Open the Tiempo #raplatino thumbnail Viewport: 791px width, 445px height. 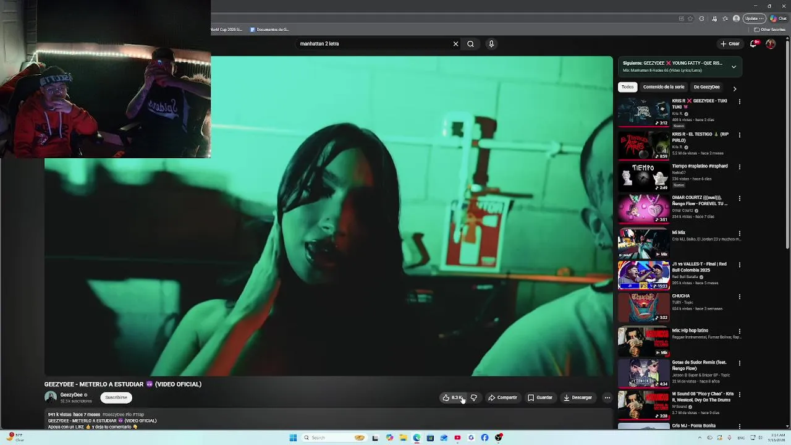pyautogui.click(x=643, y=177)
